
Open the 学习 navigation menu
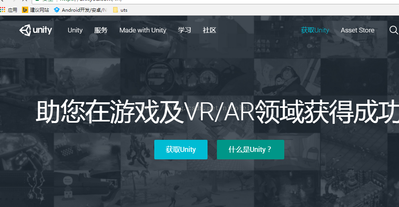184,30
